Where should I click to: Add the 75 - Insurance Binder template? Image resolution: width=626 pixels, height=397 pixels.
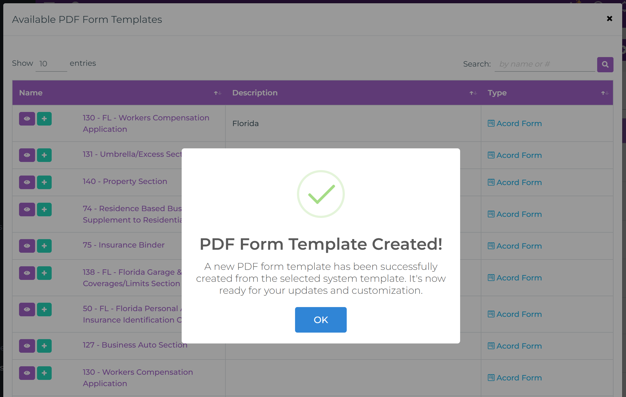pos(44,246)
